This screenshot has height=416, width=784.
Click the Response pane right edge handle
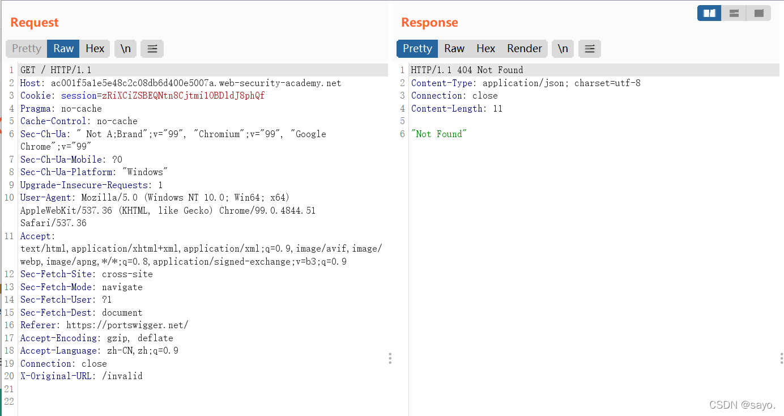[781, 358]
